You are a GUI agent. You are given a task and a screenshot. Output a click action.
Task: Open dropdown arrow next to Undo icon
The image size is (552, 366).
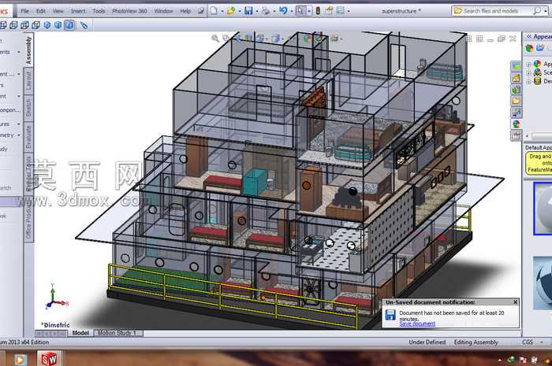292,11
